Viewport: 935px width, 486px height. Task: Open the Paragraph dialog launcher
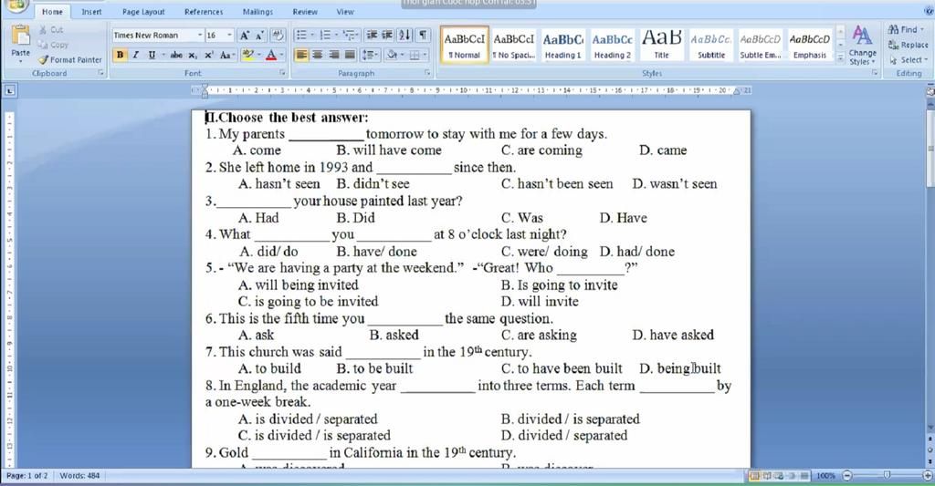[427, 73]
